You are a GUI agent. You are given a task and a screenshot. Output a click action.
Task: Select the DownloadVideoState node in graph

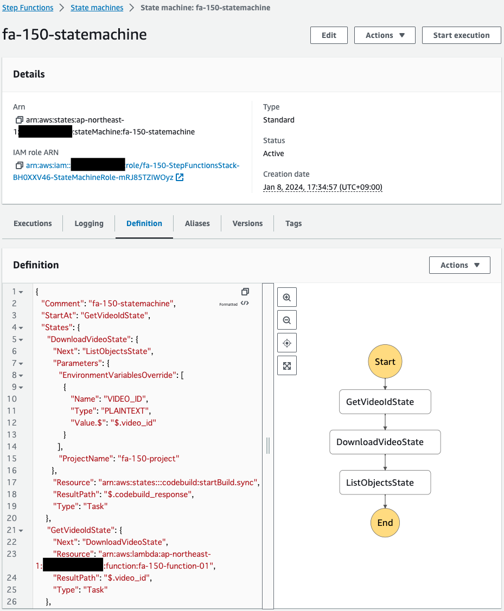(385, 442)
